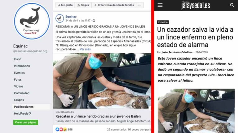Click the Equinac whale profile picture
Viewport: 238px width, 133px height.
tap(32, 21)
